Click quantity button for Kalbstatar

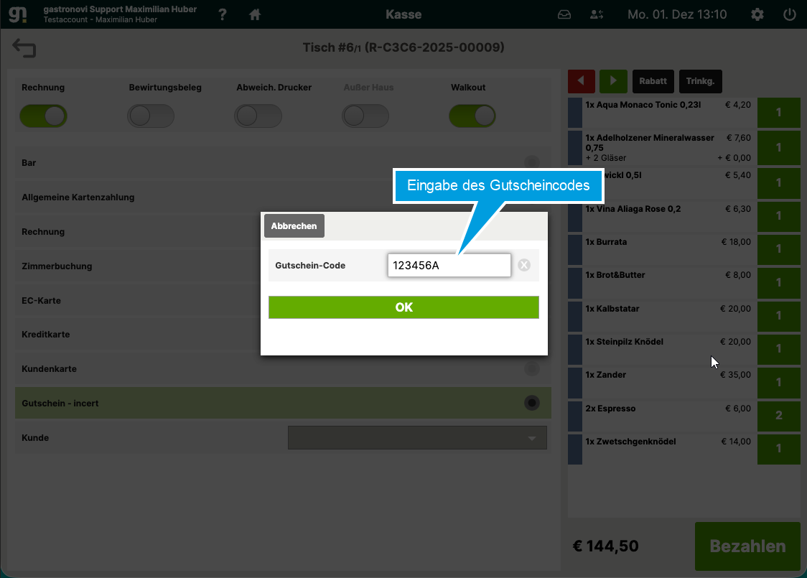778,315
